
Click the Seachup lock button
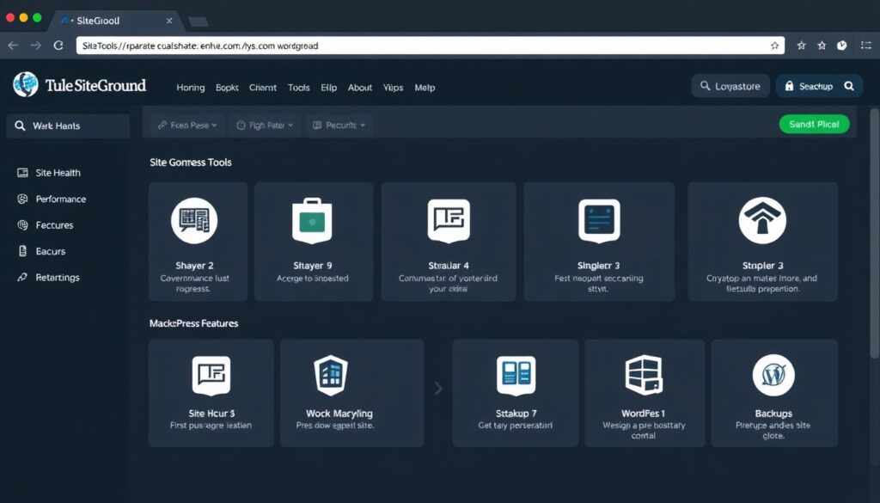coord(819,86)
